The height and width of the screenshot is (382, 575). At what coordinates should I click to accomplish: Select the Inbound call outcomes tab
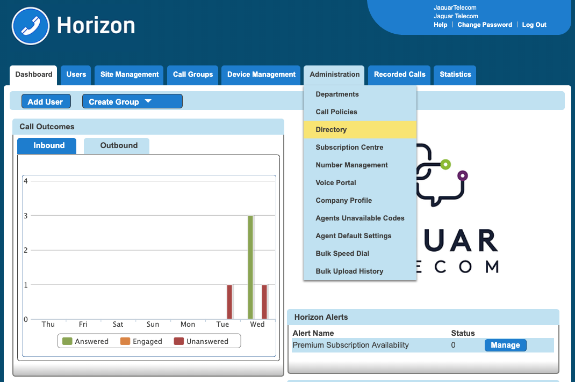tap(48, 145)
